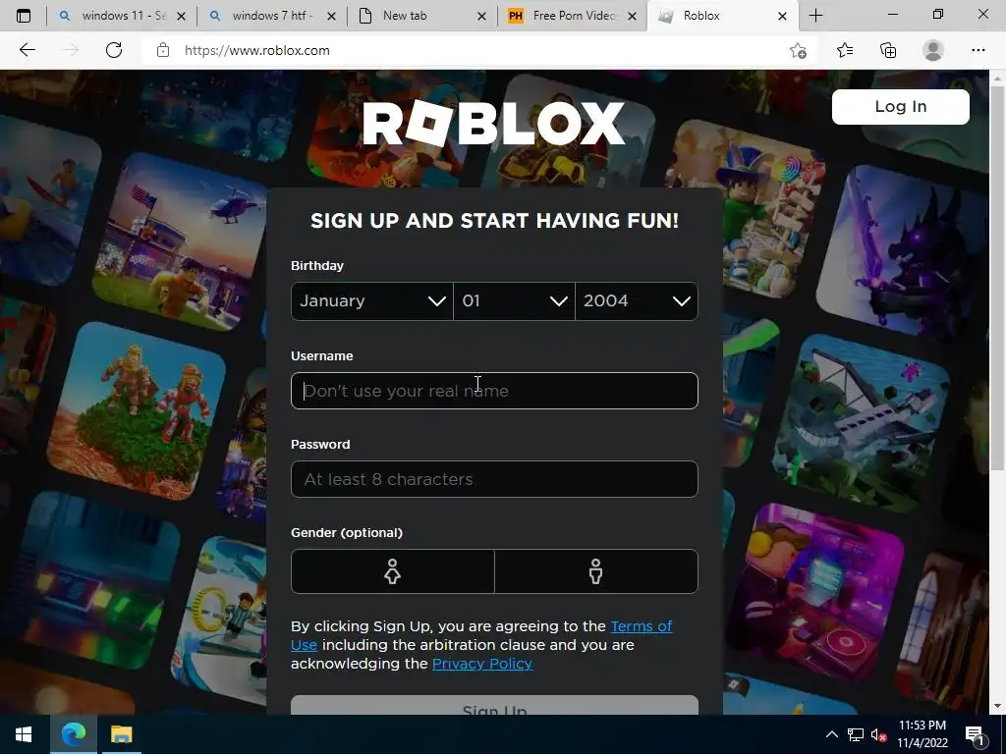
Task: Click the surfer game thumbnail
Action: [48, 200]
